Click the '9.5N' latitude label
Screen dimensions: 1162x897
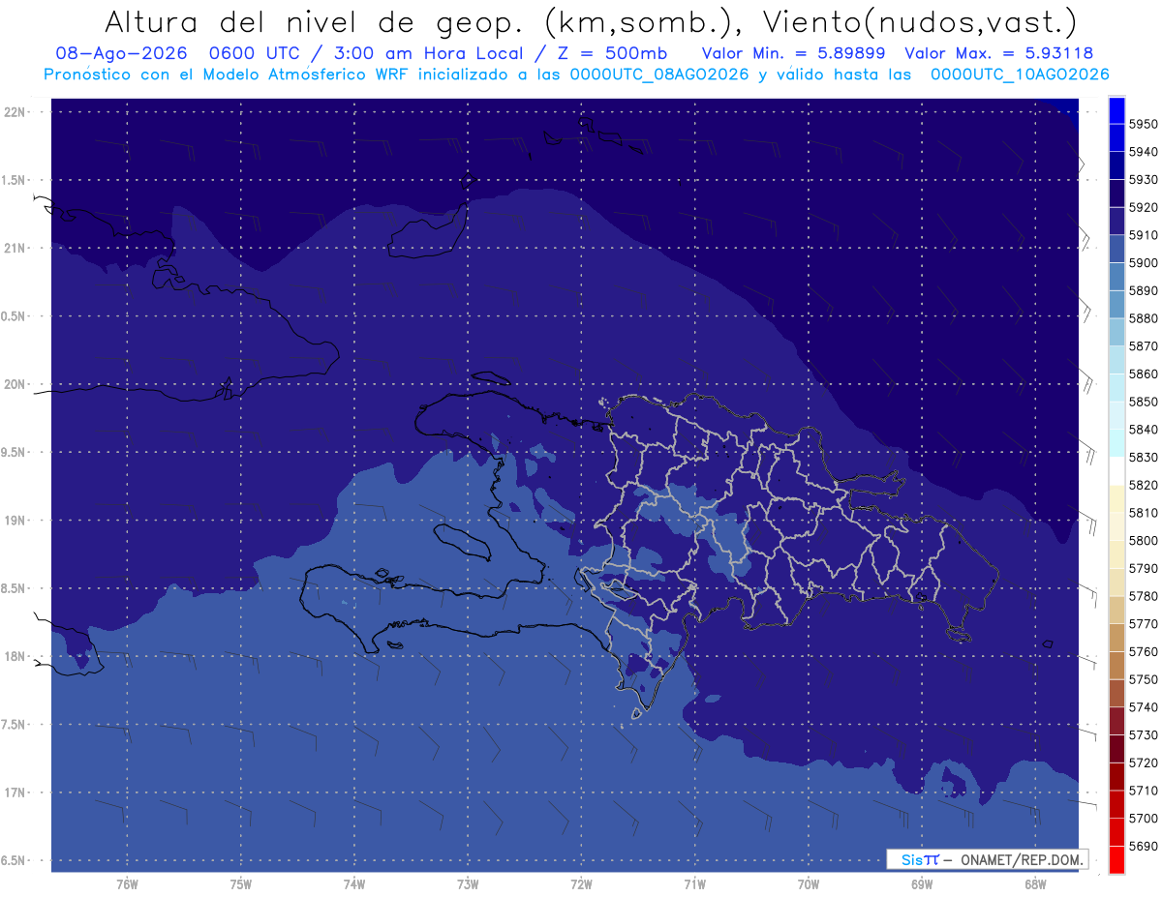(13, 452)
